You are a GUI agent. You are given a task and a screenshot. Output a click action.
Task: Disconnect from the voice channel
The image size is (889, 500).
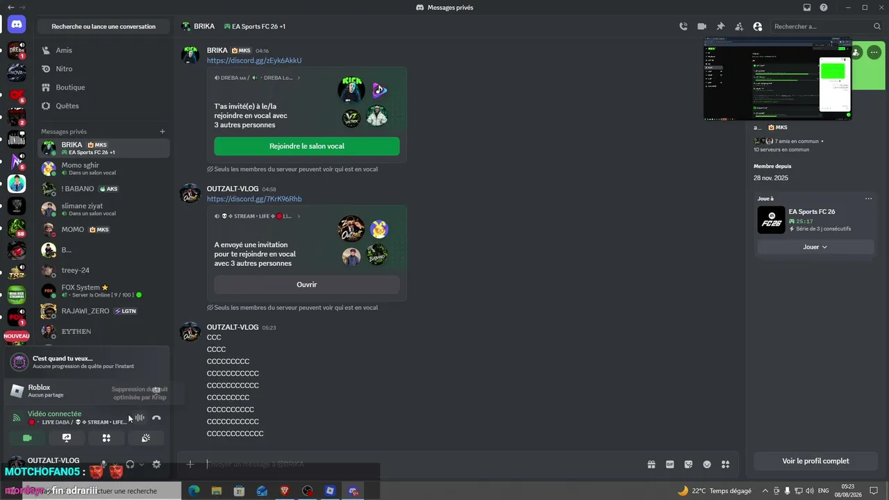pos(156,418)
